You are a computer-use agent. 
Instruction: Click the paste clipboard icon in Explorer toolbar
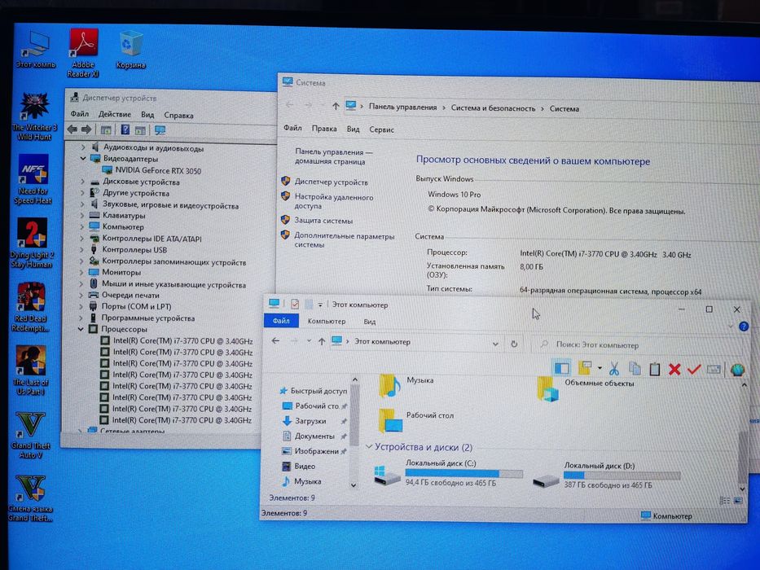(x=655, y=369)
